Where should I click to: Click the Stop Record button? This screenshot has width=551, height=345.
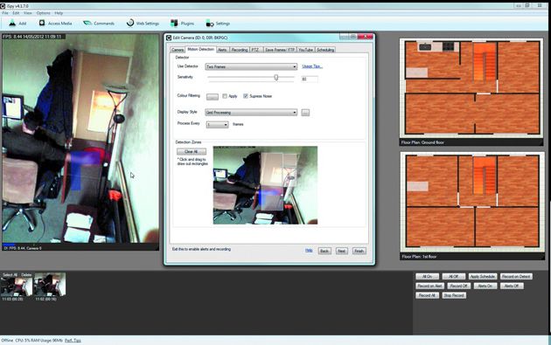click(x=454, y=295)
